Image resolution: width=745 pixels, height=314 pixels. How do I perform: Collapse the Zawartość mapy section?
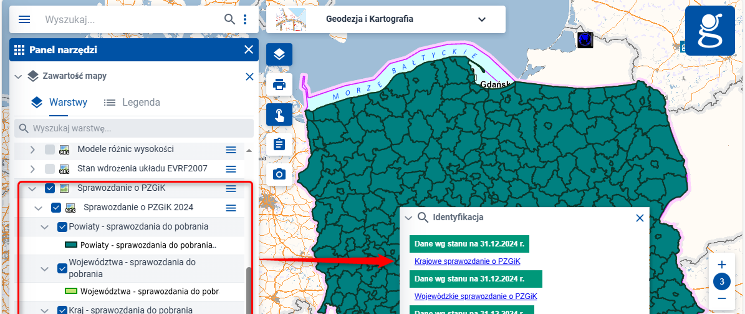tap(18, 77)
